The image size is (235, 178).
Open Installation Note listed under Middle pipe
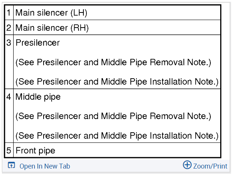coord(117,135)
